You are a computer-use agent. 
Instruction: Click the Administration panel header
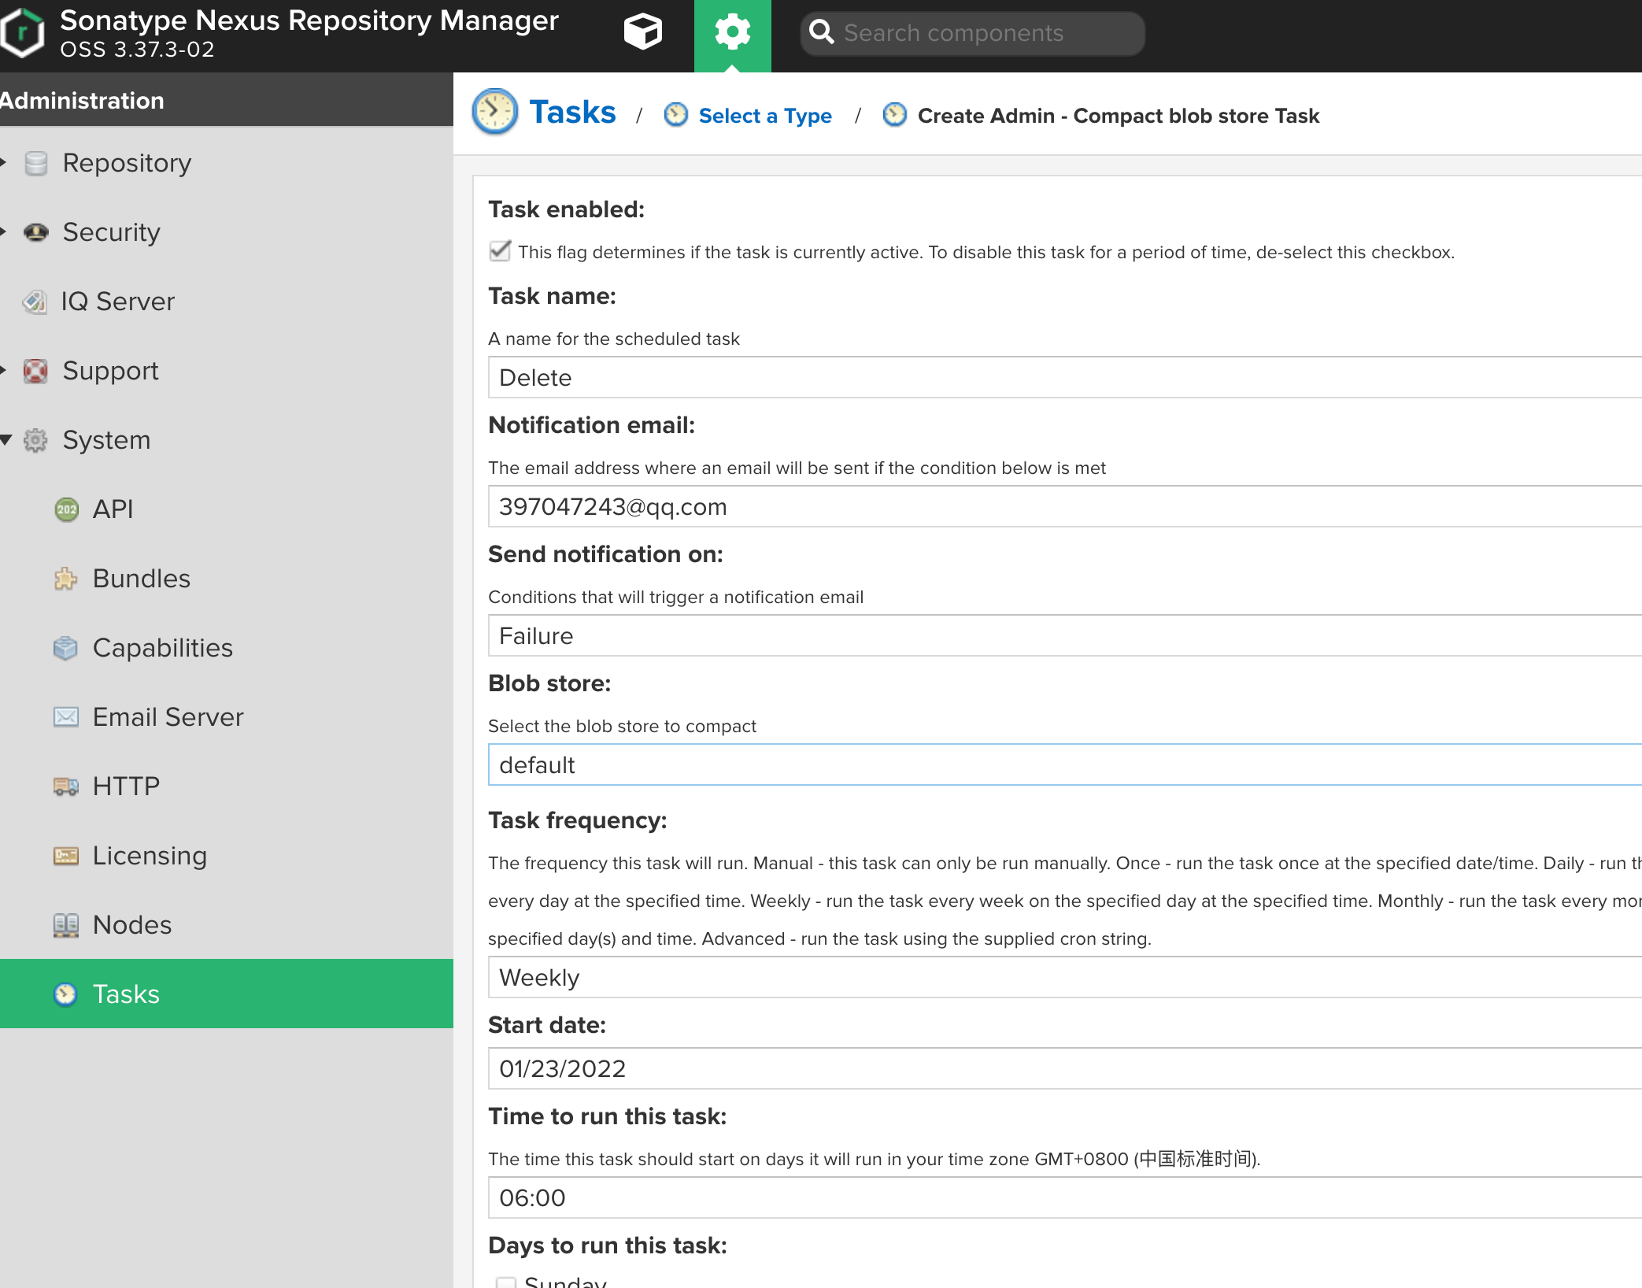pyautogui.click(x=227, y=100)
